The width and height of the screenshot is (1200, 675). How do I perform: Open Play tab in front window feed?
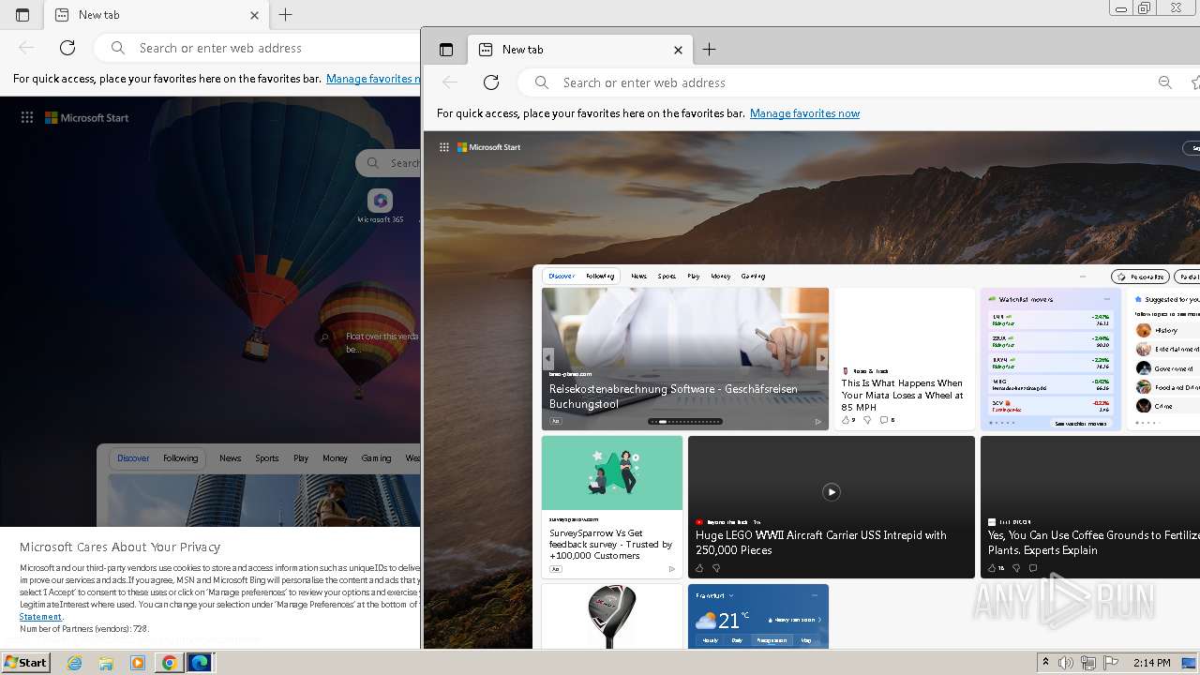(694, 277)
